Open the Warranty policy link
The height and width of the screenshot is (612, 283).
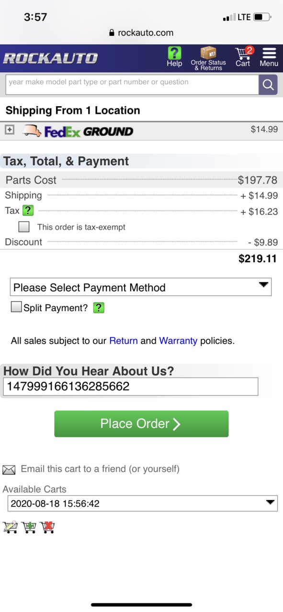coord(178,341)
